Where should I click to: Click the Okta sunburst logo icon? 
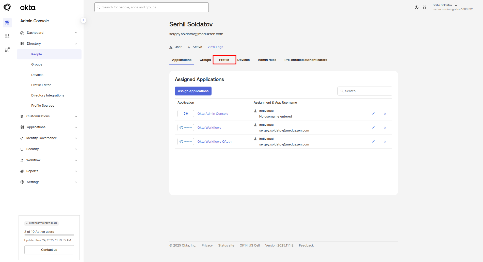[x=7, y=7]
